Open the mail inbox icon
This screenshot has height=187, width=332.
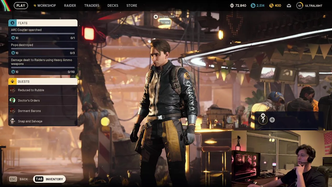[289, 5]
